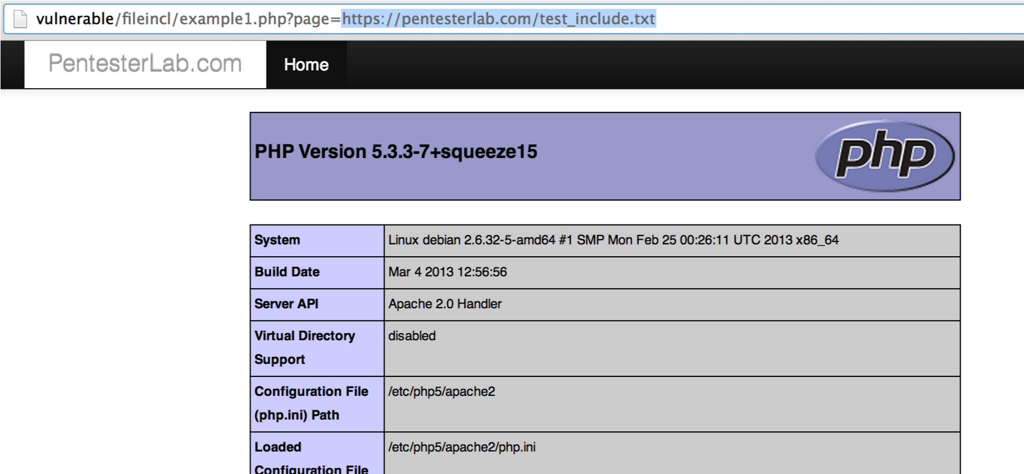Focus the URL address bar field
This screenshot has height=474, width=1024.
pyautogui.click(x=513, y=19)
